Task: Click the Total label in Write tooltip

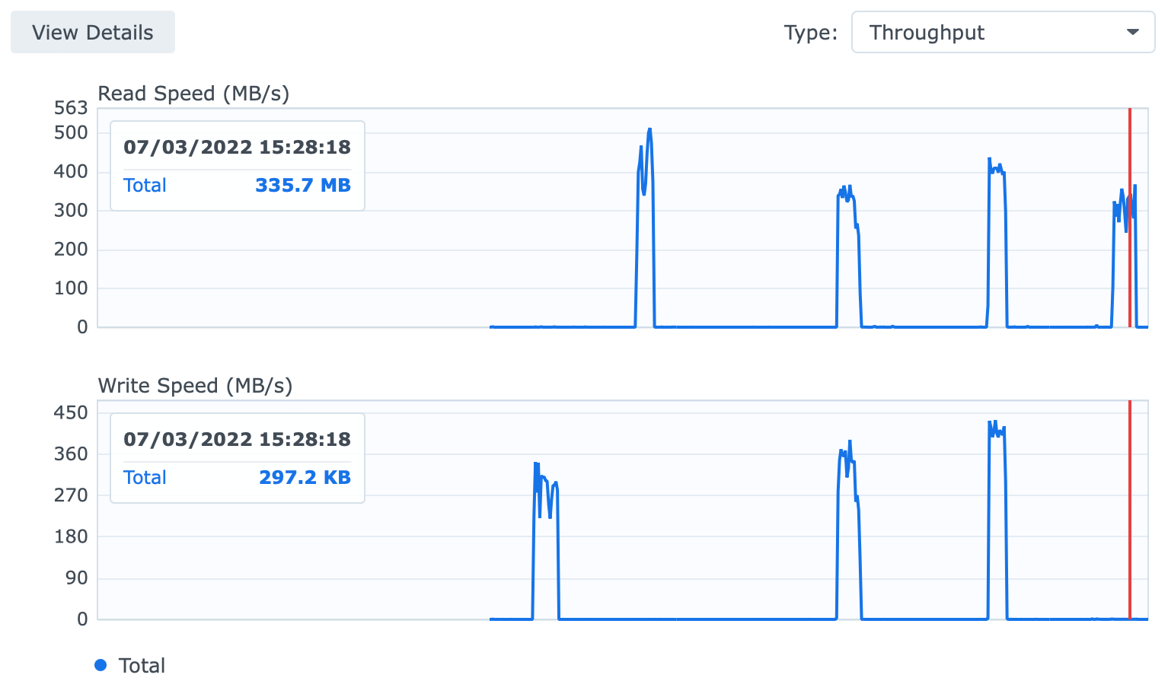Action: click(x=145, y=478)
